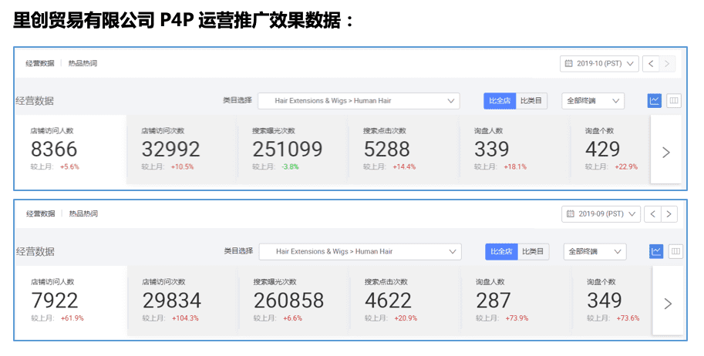Select 比全店 toggle in 2019-09 panel
The width and height of the screenshot is (704, 356).
click(501, 252)
